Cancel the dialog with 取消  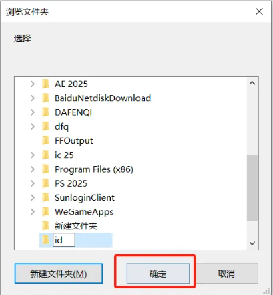pyautogui.click(x=226, y=274)
